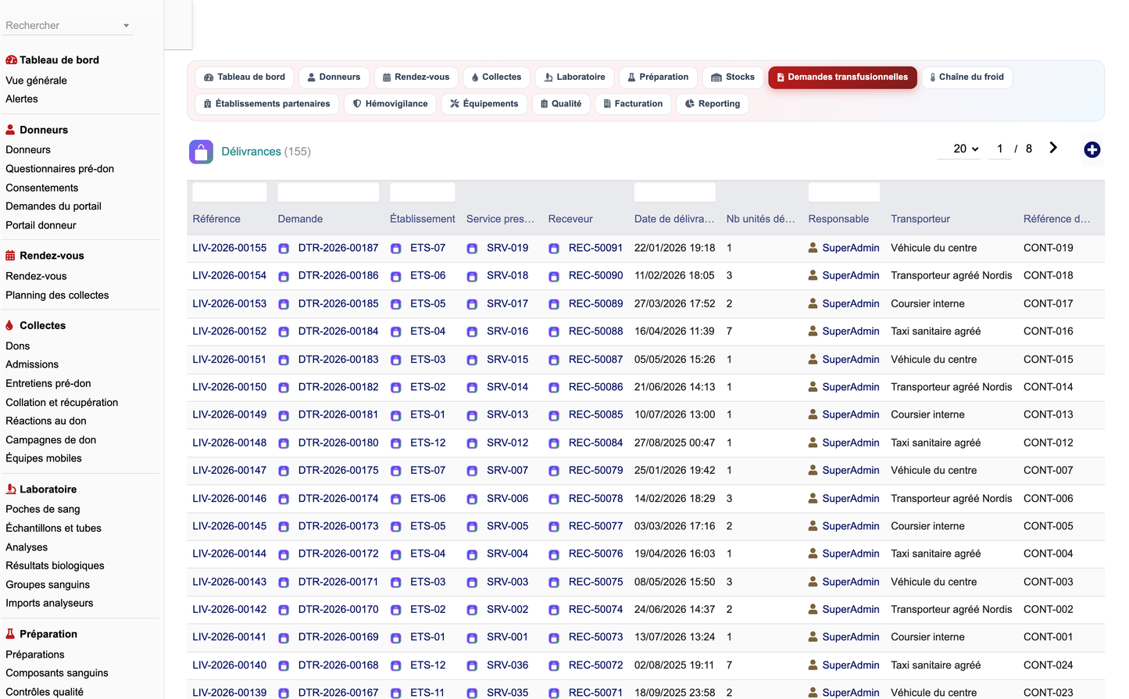The width and height of the screenshot is (1129, 699).
Task: Open the Stocks tab
Action: 733,77
